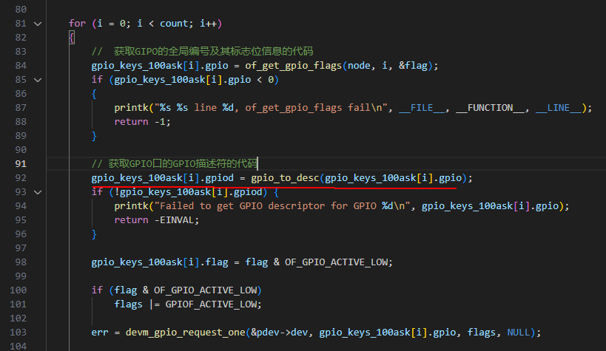Click the printk call on line 94

[132, 206]
